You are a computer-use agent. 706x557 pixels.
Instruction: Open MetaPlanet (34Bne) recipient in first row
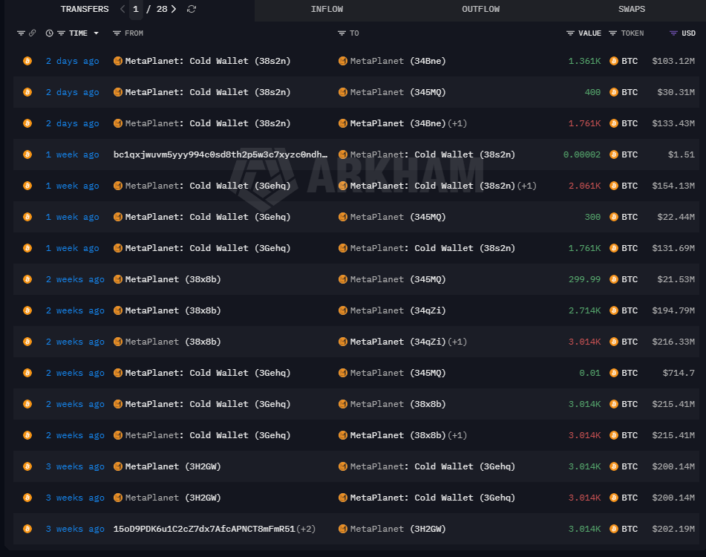(x=397, y=61)
